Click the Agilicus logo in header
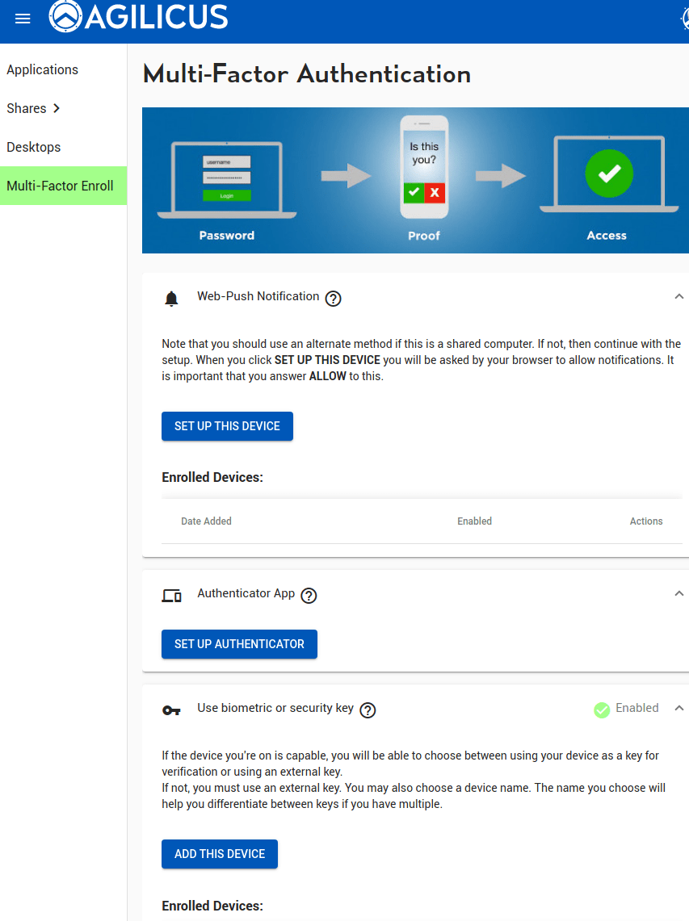 tap(138, 17)
